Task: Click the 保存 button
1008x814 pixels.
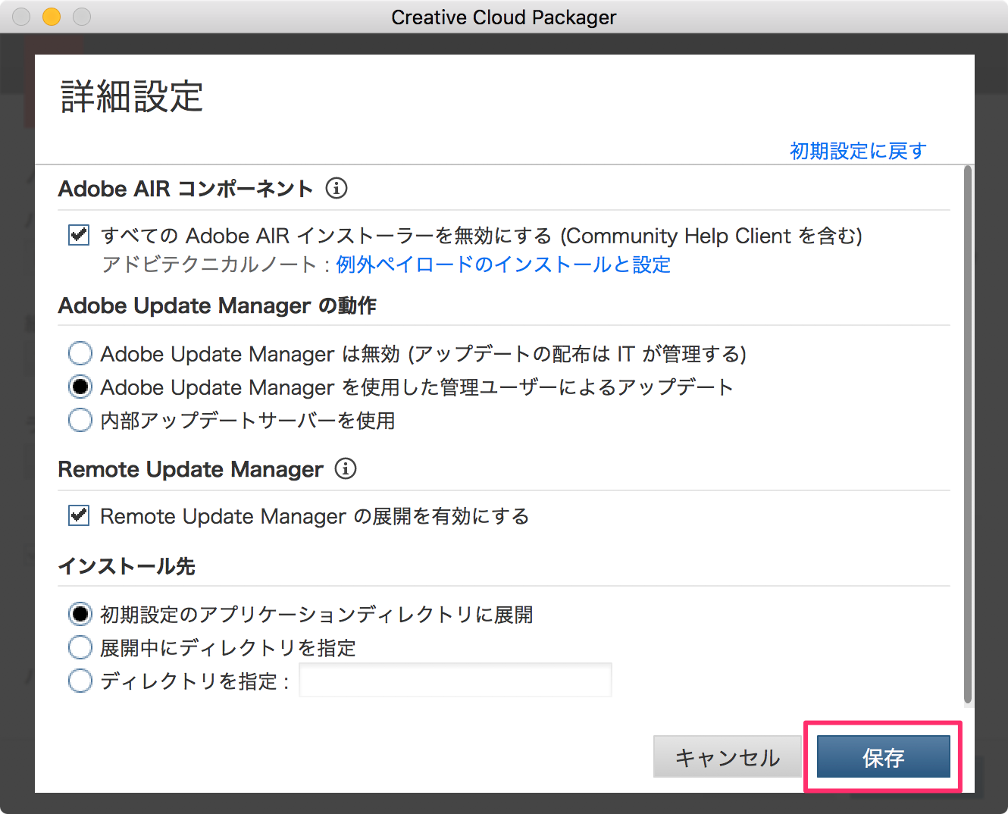Action: pos(883,756)
